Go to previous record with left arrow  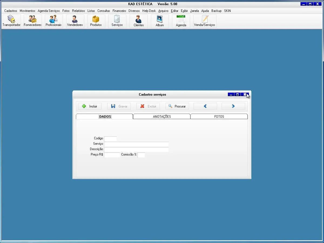[205, 106]
